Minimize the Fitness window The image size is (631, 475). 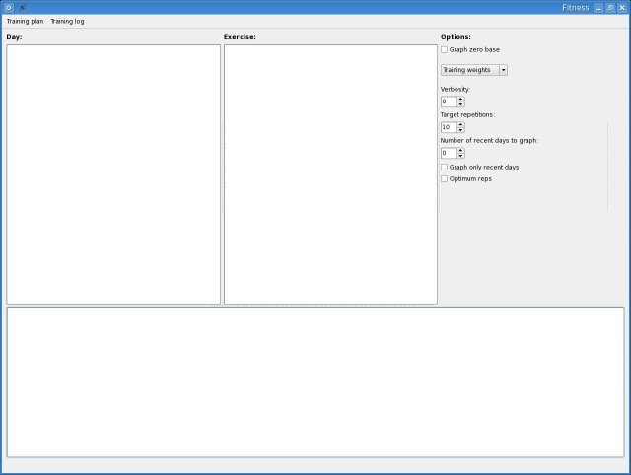[597, 7]
